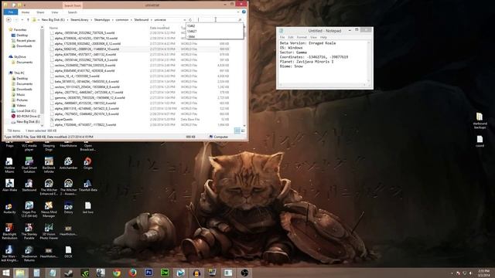Open Firefox from the taskbar
The height and width of the screenshot is (278, 495).
coord(132,273)
